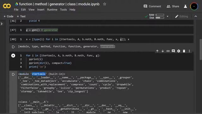Image resolution: width=202 pixels, height=114 pixels.
Task: Open the flask experiments icon
Action: pos(185,6)
